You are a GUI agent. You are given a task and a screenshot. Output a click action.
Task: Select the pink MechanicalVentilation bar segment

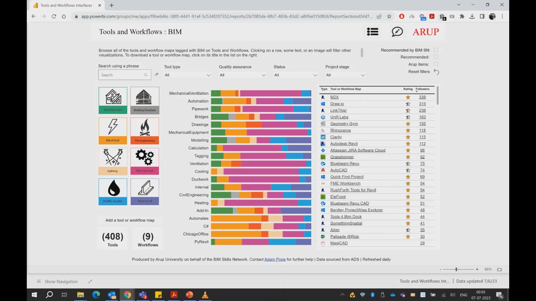(270, 93)
